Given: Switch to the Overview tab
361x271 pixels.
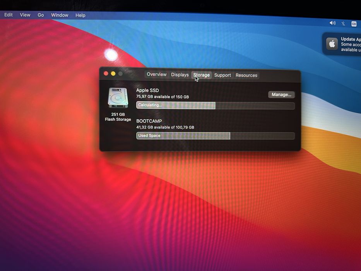Looking at the screenshot, I should click(x=157, y=74).
